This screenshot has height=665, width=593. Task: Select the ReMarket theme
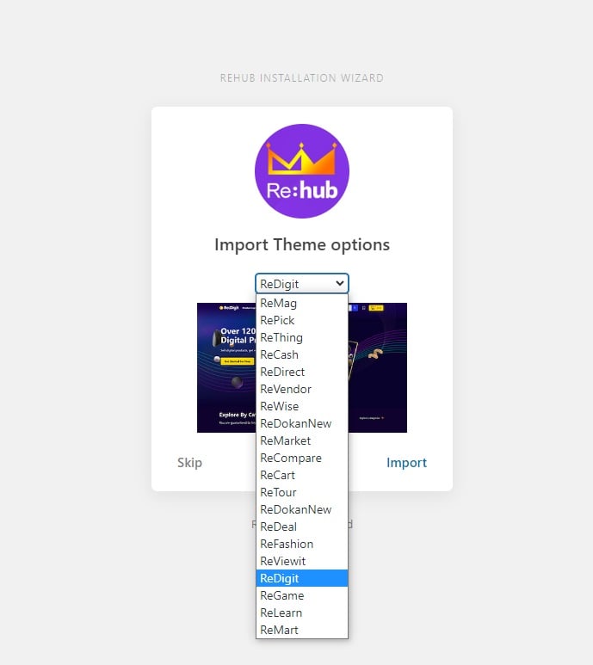coord(301,440)
